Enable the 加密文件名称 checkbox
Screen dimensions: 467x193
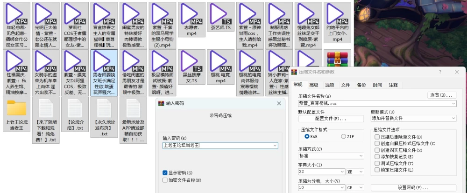click(x=165, y=180)
